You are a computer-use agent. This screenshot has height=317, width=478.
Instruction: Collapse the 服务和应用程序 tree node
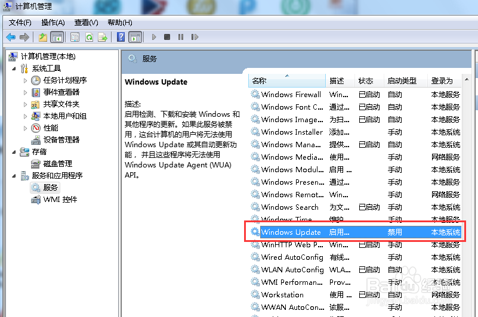coord(14,176)
